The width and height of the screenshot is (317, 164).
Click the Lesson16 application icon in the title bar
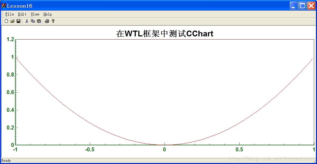tap(3, 5)
